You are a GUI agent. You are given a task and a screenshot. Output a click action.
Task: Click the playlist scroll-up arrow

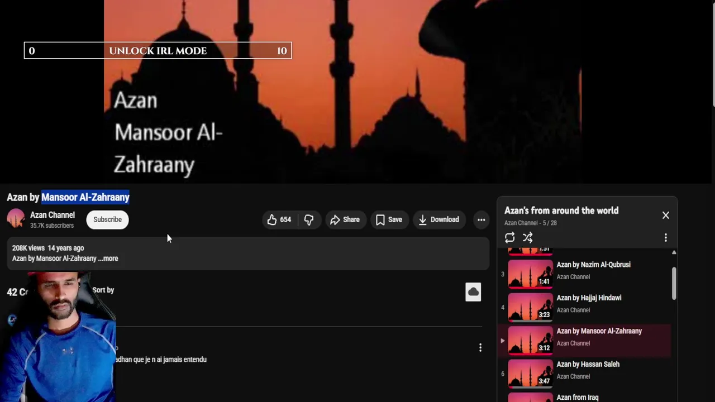tap(674, 253)
